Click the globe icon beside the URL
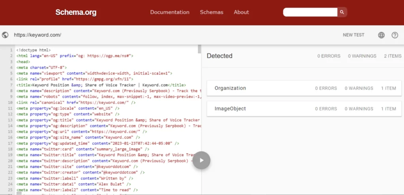404x195 pixels. (5, 35)
